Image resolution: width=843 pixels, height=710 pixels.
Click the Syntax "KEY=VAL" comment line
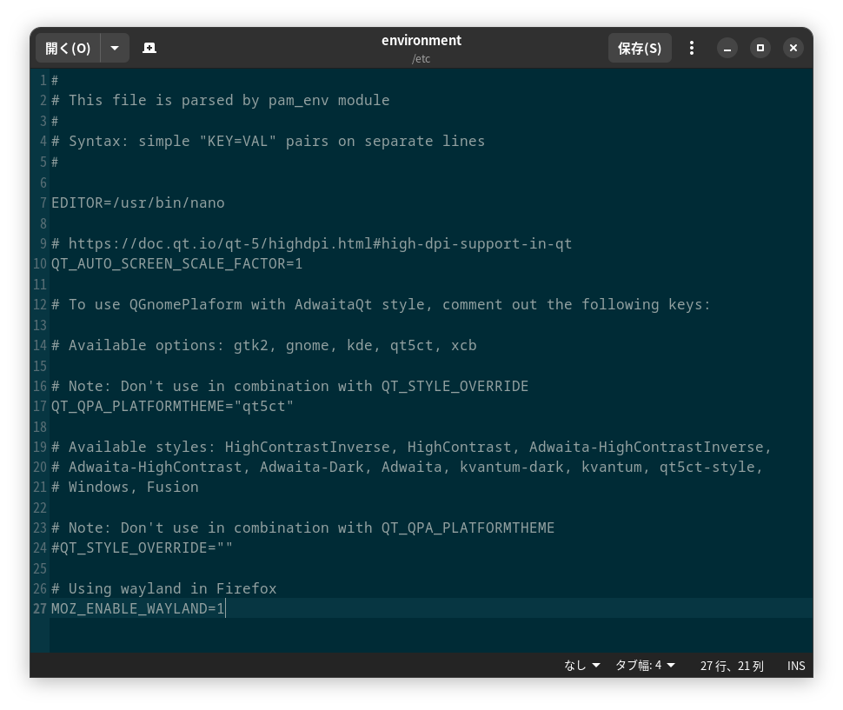tap(269, 142)
